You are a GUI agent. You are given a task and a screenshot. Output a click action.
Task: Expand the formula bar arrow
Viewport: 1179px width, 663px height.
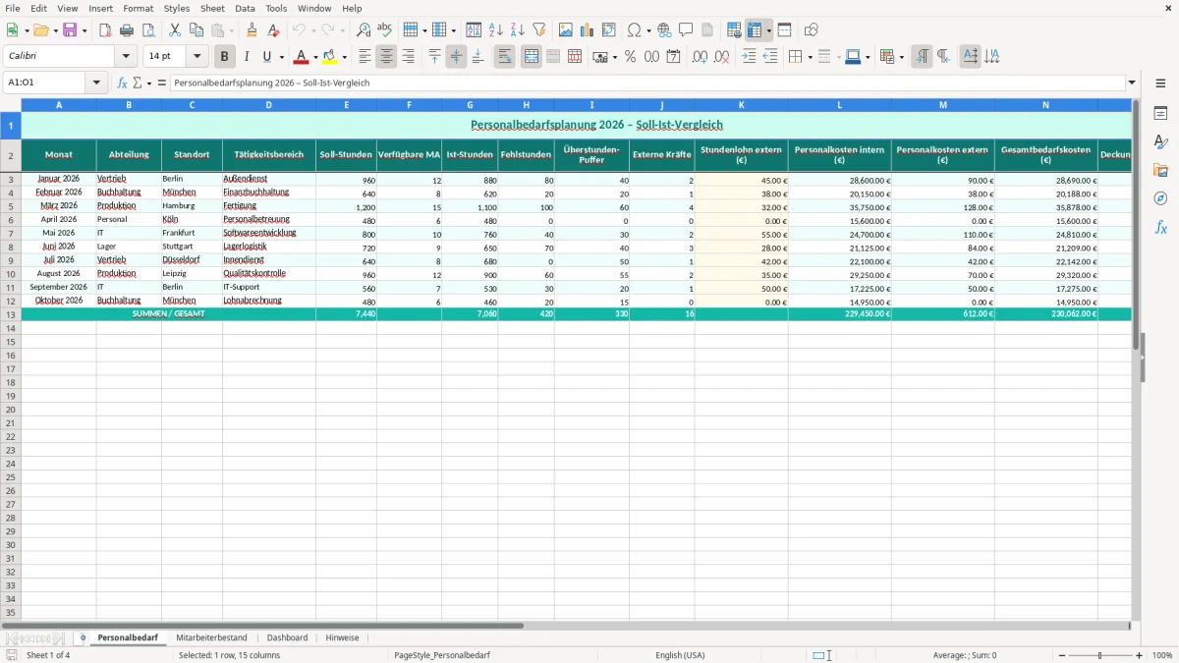click(x=1132, y=83)
